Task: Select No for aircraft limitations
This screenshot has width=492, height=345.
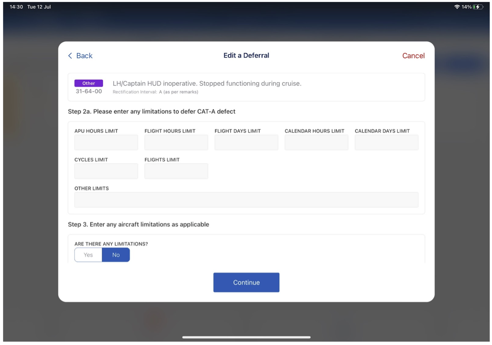Action: pos(116,255)
